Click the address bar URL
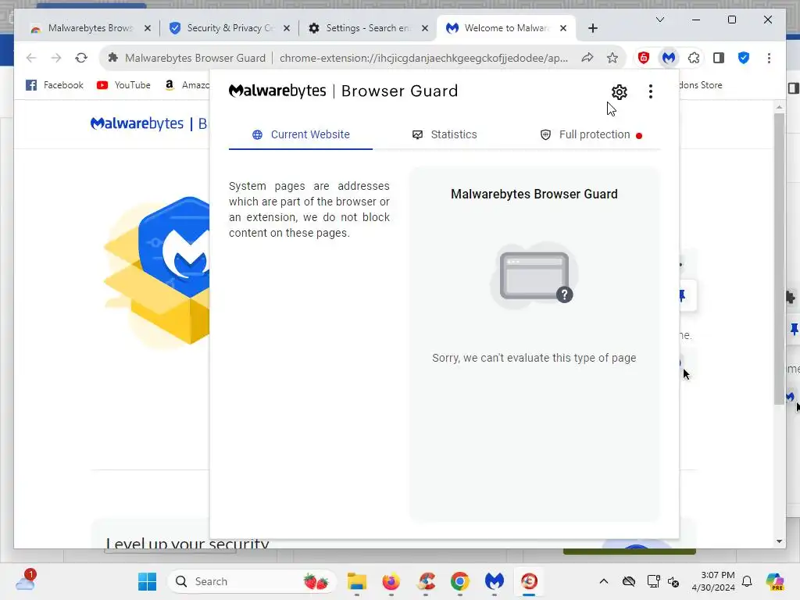 [423, 58]
